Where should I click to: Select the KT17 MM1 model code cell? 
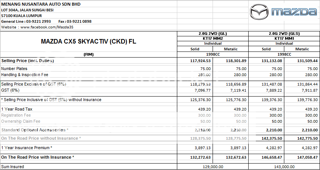click(x=284, y=39)
